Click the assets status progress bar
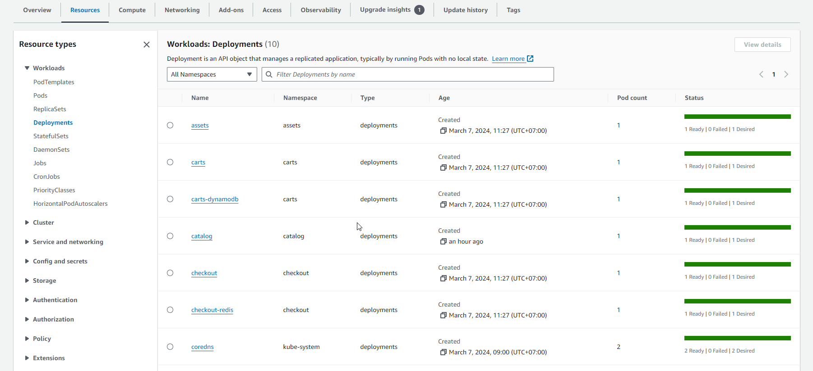 (738, 117)
